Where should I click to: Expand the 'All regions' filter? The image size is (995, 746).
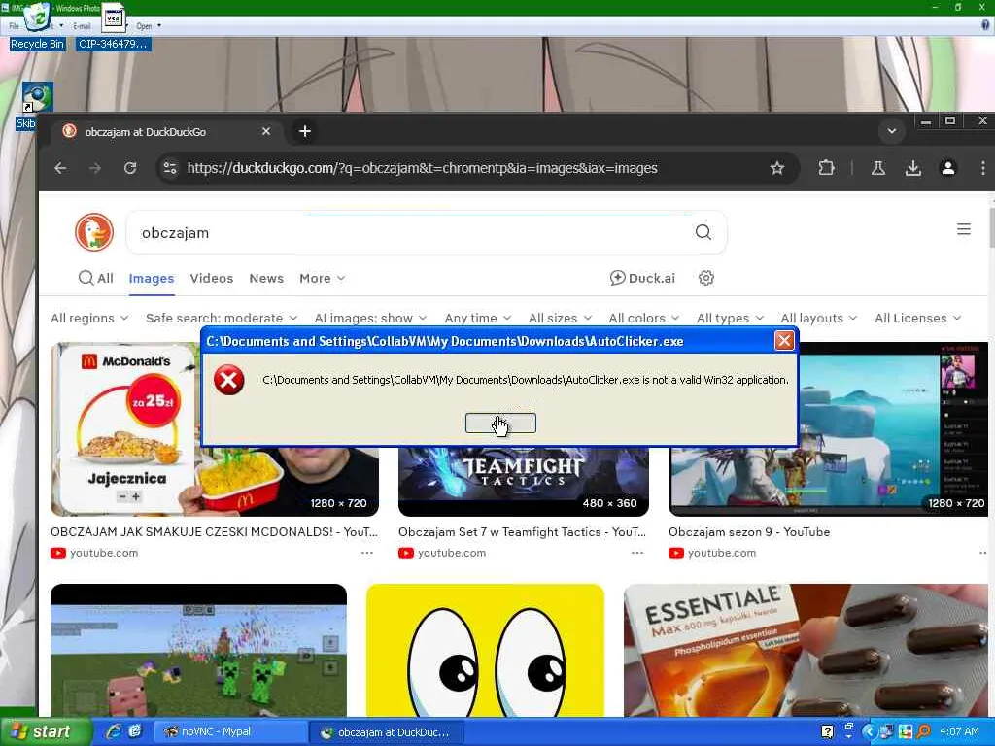[89, 318]
